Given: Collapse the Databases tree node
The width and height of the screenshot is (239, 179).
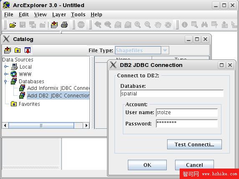Looking at the screenshot, I should tap(5, 81).
